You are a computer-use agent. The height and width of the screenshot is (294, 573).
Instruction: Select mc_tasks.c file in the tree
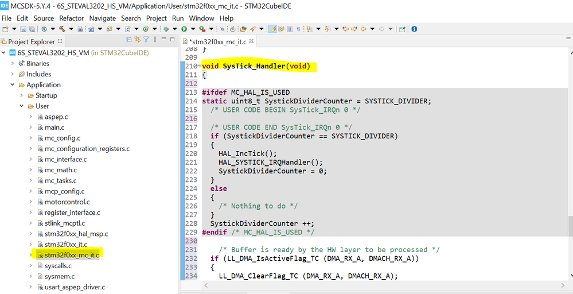point(60,181)
